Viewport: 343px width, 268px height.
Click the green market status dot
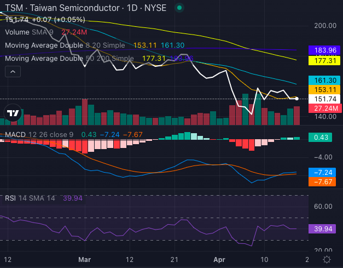(180, 9)
